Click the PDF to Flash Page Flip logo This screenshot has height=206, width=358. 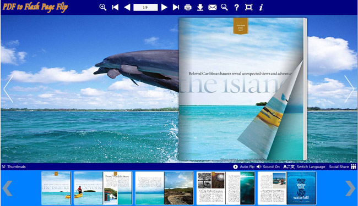35,7
